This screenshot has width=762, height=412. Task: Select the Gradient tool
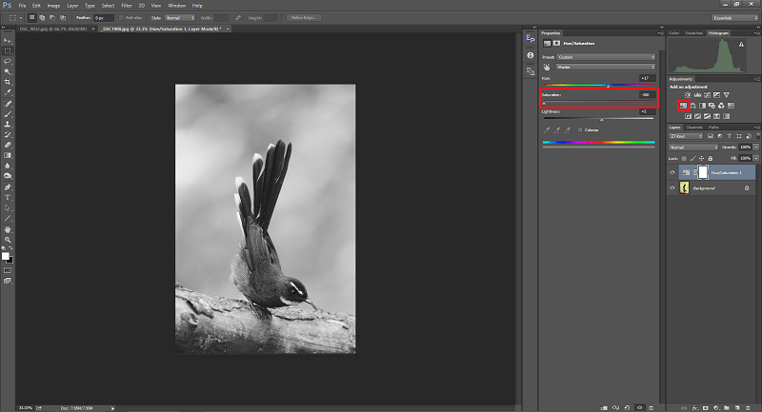tap(8, 155)
